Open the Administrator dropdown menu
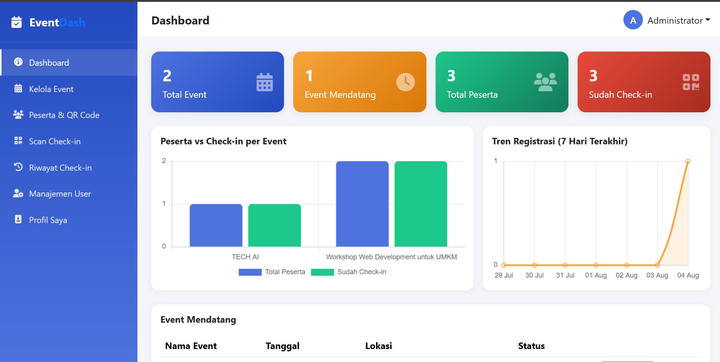This screenshot has height=362, width=720. 679,20
